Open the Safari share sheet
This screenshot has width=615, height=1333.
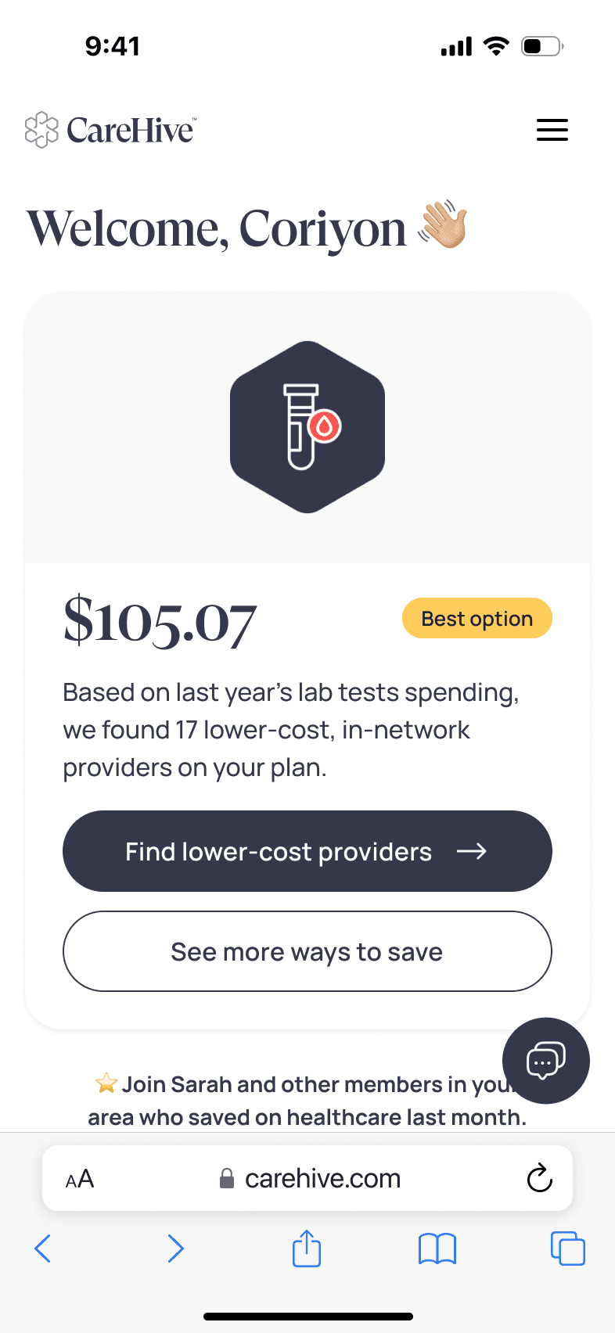[307, 1248]
